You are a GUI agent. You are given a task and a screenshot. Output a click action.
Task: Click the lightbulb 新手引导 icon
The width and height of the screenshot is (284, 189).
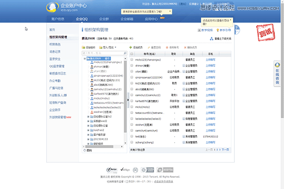[x=218, y=30]
